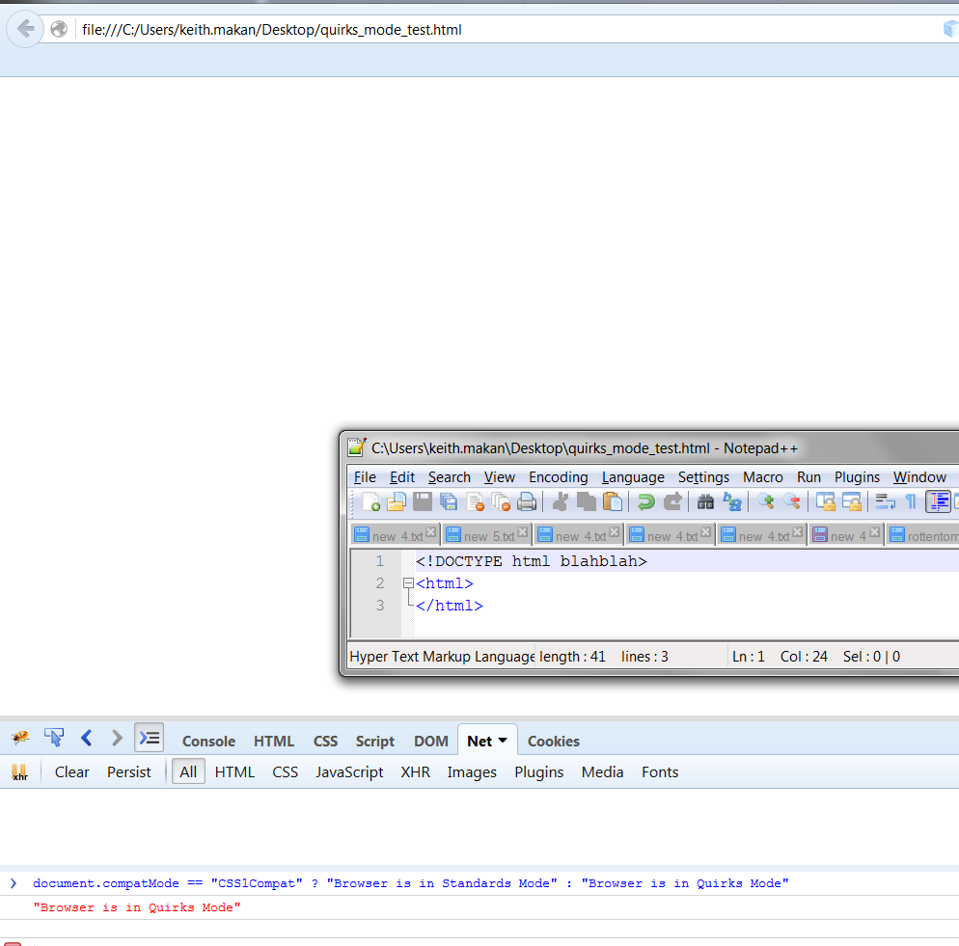Click the Redo arrow icon
This screenshot has height=946, width=959.
click(672, 502)
